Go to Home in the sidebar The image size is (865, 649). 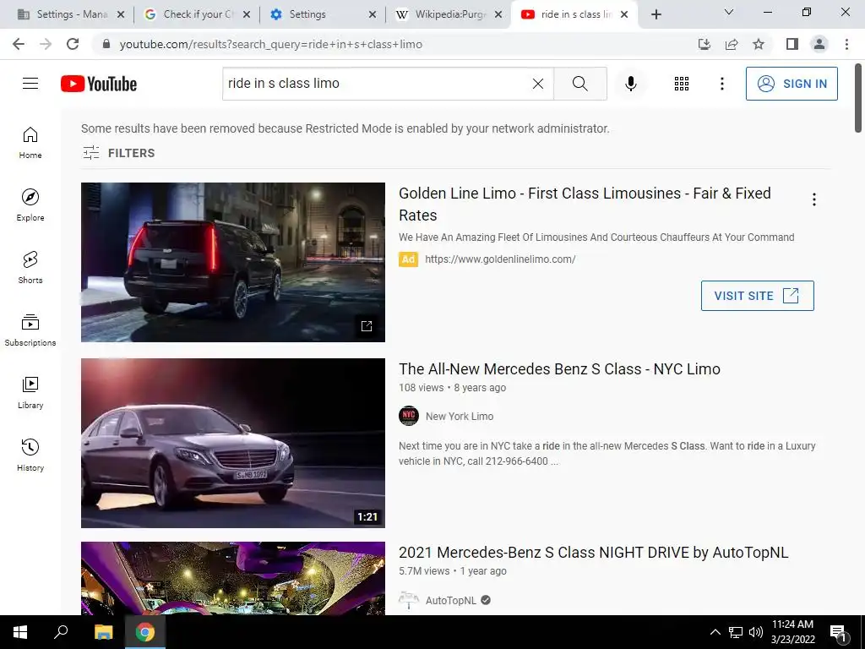(x=30, y=142)
